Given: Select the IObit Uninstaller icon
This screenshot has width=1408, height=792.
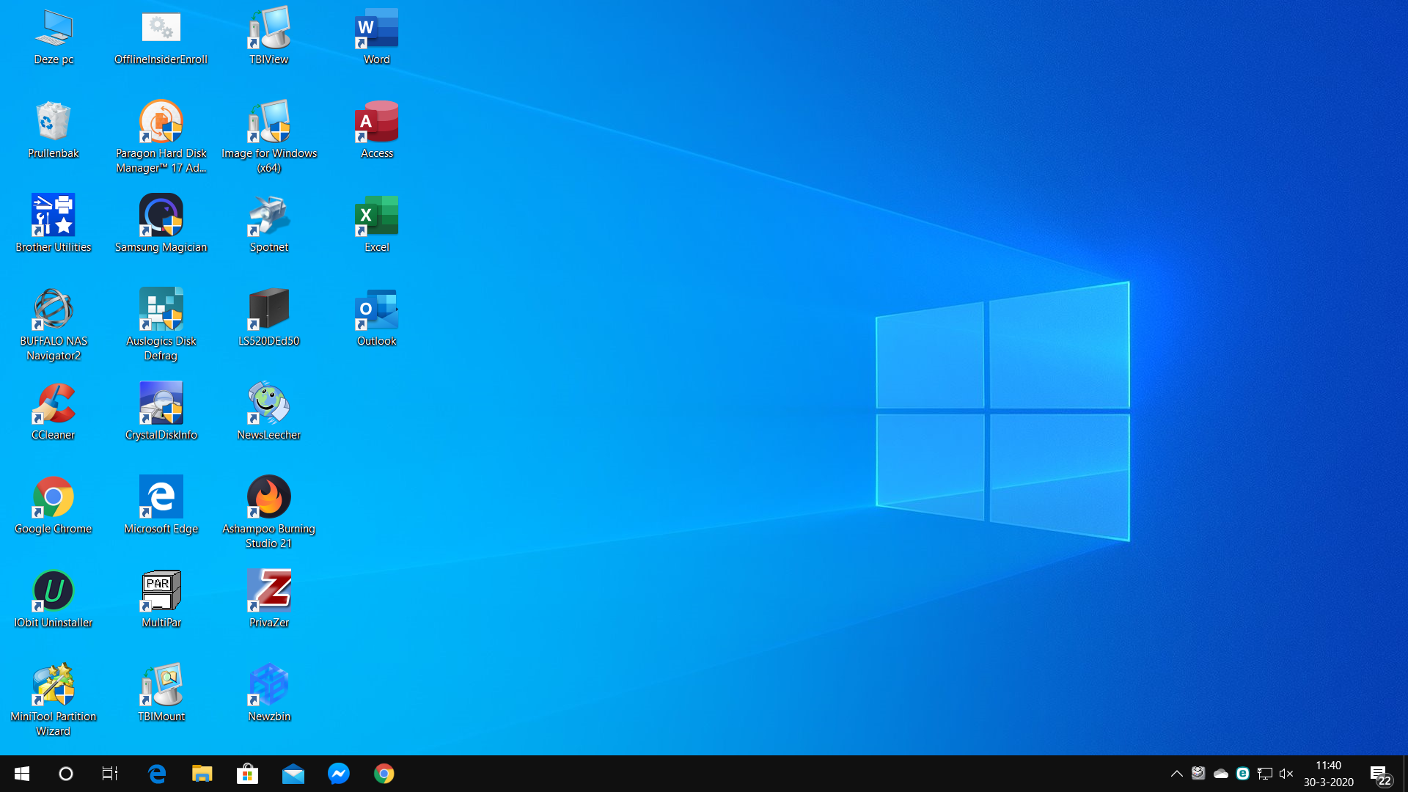Looking at the screenshot, I should tap(54, 600).
